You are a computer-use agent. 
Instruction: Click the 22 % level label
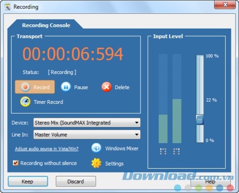(x=211, y=100)
